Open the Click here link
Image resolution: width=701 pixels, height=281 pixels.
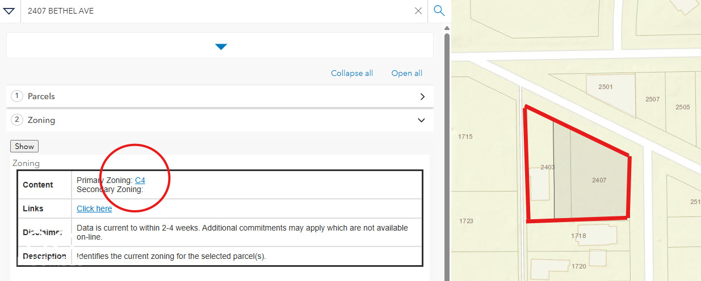[x=94, y=208]
